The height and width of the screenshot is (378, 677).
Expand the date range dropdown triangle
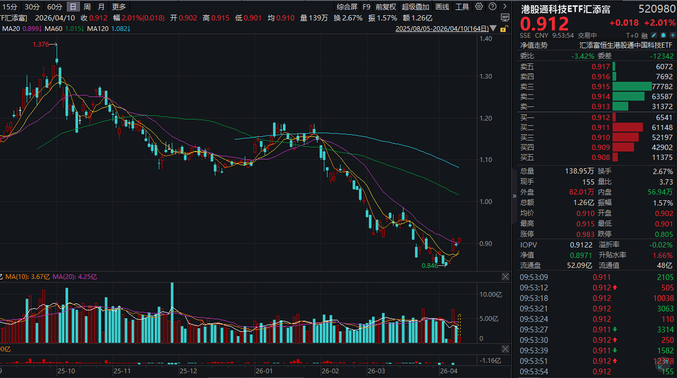(x=494, y=29)
